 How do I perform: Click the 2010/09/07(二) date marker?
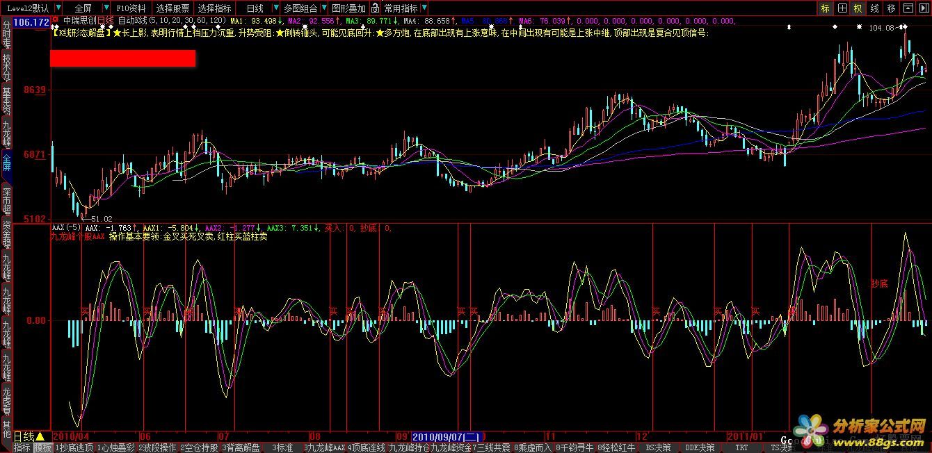pos(446,436)
